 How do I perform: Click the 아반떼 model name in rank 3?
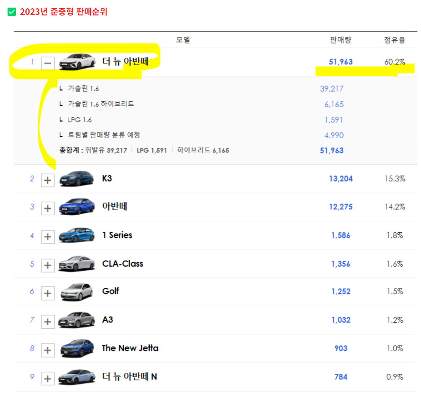[x=115, y=207]
